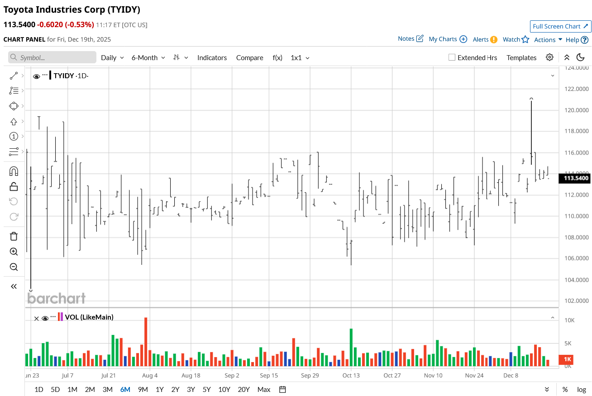This screenshot has width=592, height=396.
Task: Change the TYIDY bar color swatch
Action: pos(50,75)
